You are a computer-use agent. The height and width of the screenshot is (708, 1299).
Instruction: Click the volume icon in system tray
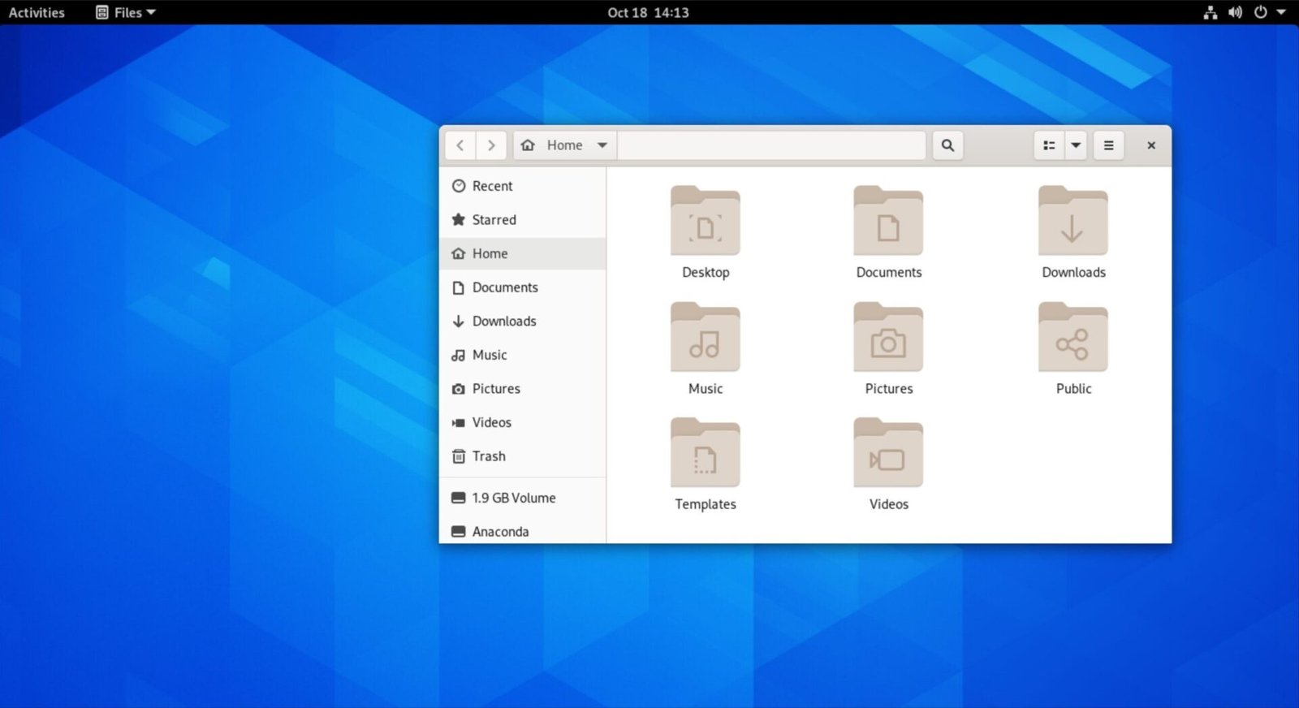point(1235,12)
